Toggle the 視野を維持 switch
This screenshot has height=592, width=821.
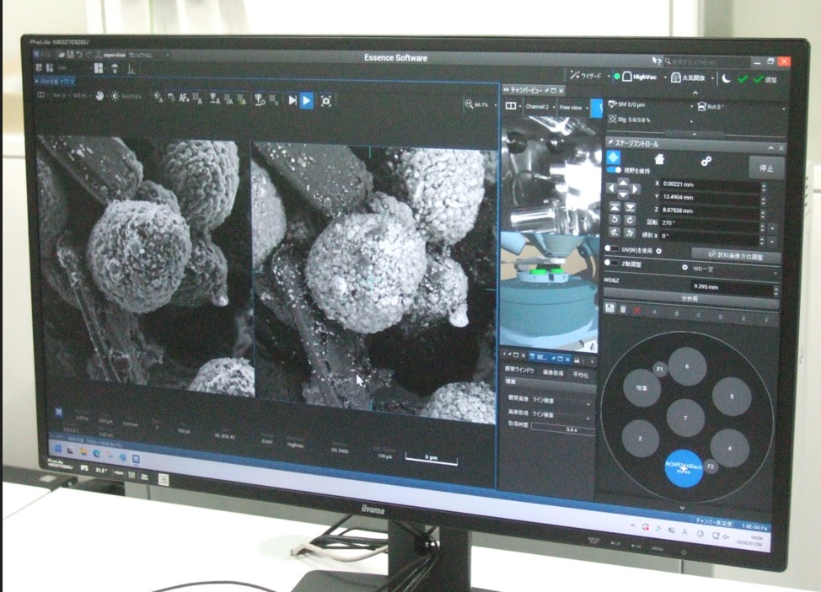tap(614, 170)
